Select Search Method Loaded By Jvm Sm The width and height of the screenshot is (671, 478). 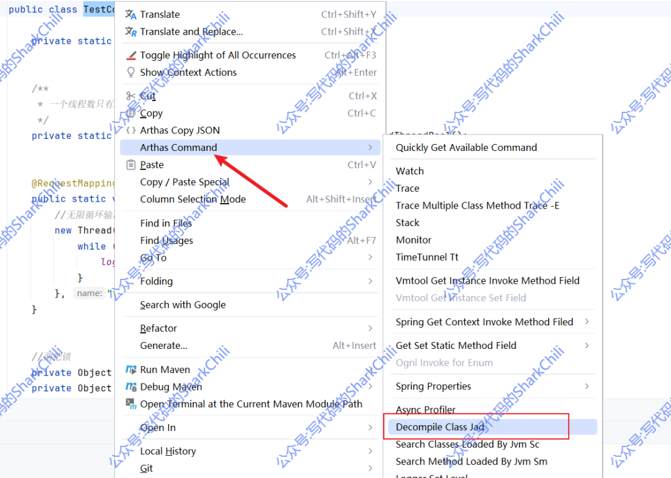pos(493,461)
